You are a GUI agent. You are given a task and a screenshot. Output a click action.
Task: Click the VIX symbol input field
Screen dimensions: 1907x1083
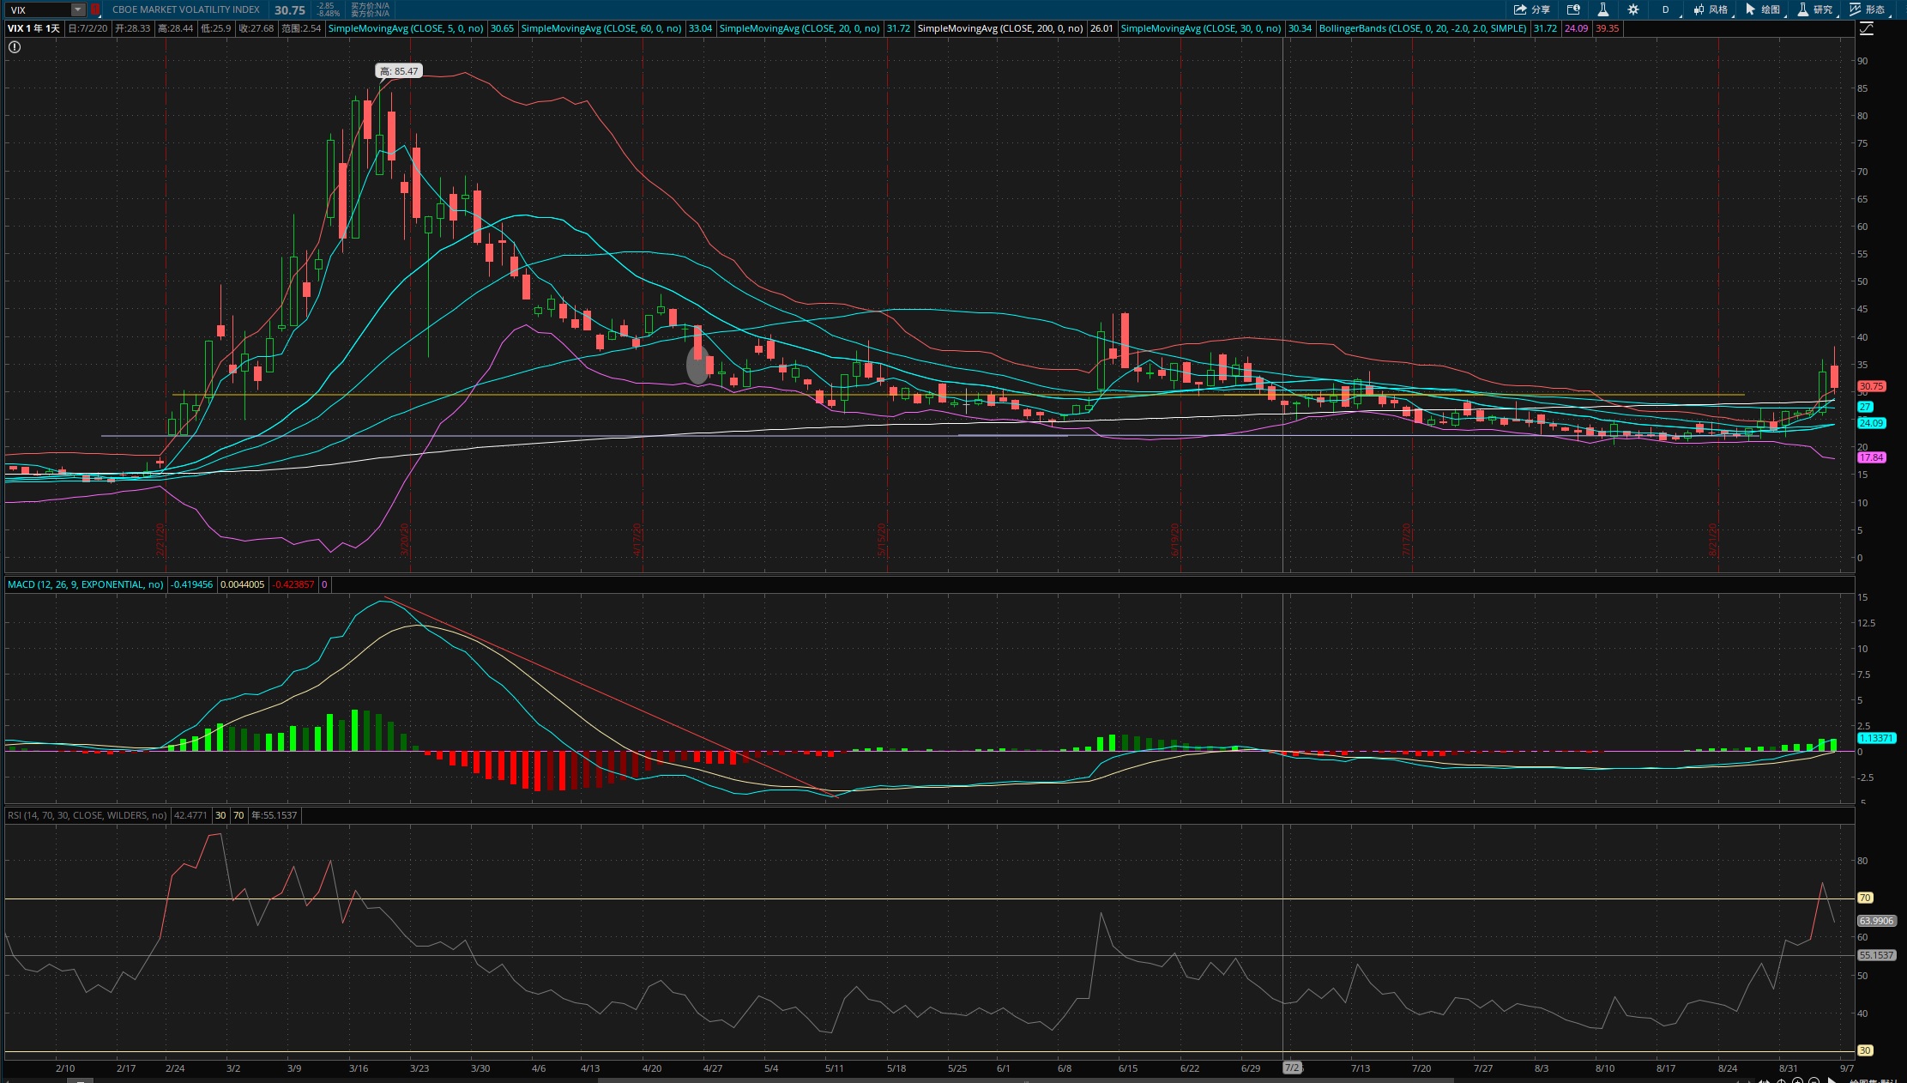click(39, 9)
